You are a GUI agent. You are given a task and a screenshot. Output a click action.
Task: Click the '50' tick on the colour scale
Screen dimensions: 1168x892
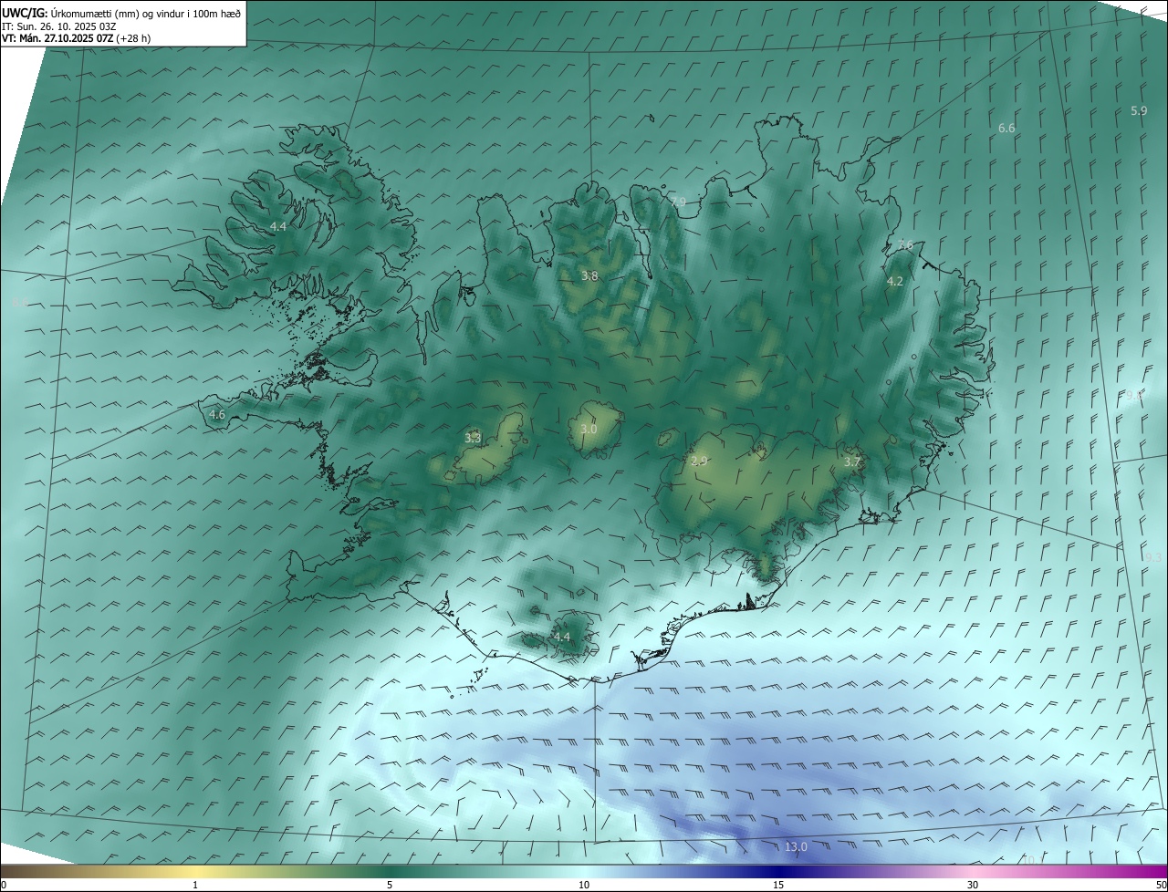[x=1161, y=885]
